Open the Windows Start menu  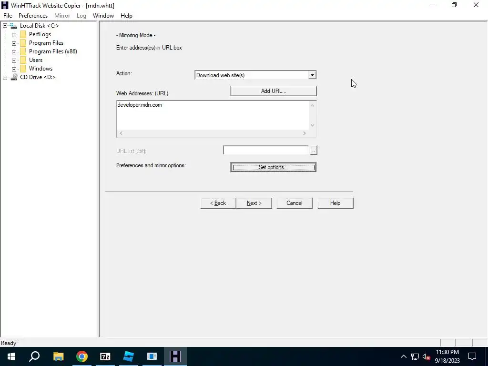[11, 356]
